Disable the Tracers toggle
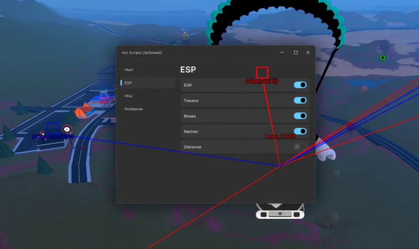This screenshot has height=249, width=419. tap(300, 100)
